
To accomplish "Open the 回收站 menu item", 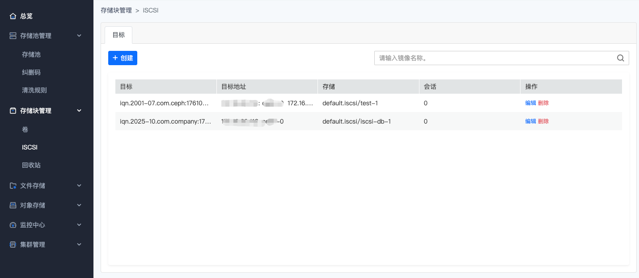I will (x=31, y=165).
